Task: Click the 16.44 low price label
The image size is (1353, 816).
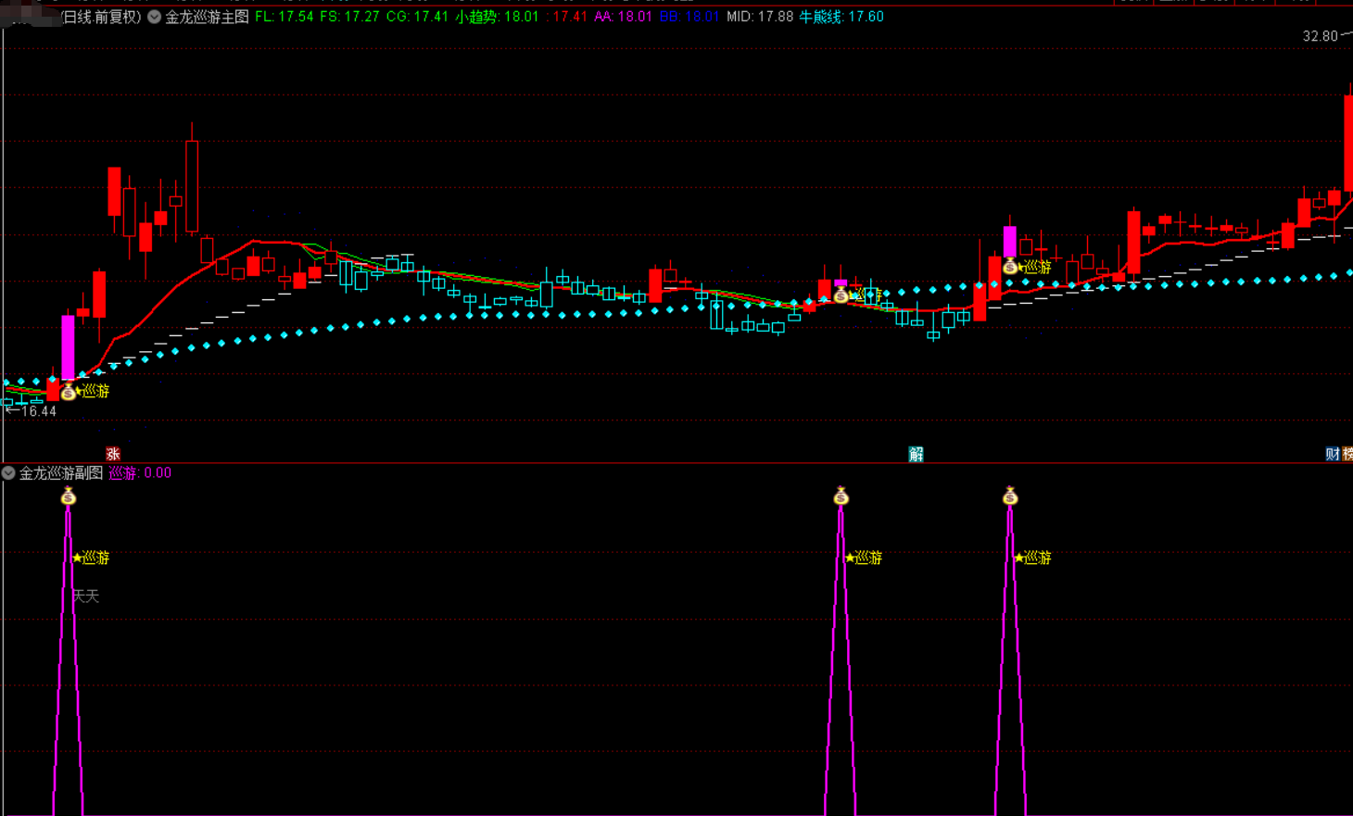Action: [x=38, y=411]
